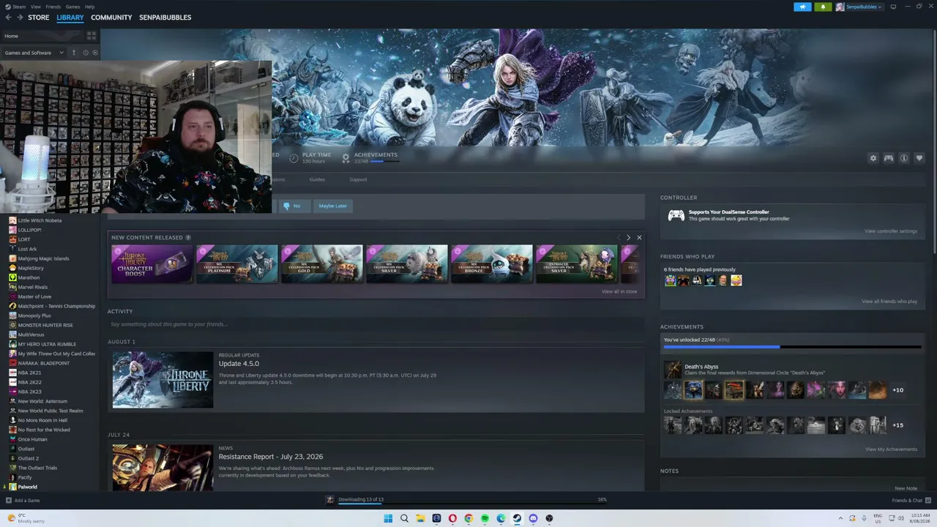Open the Celebration Pack Bronze thumbnail

click(x=492, y=263)
